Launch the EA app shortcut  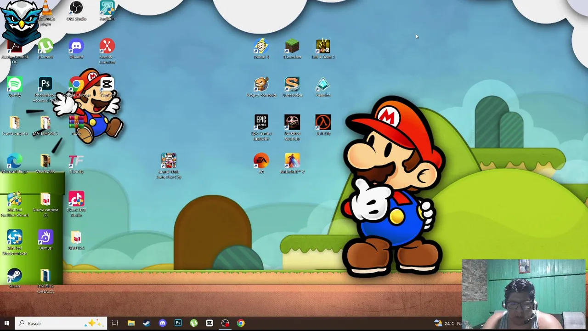click(261, 164)
